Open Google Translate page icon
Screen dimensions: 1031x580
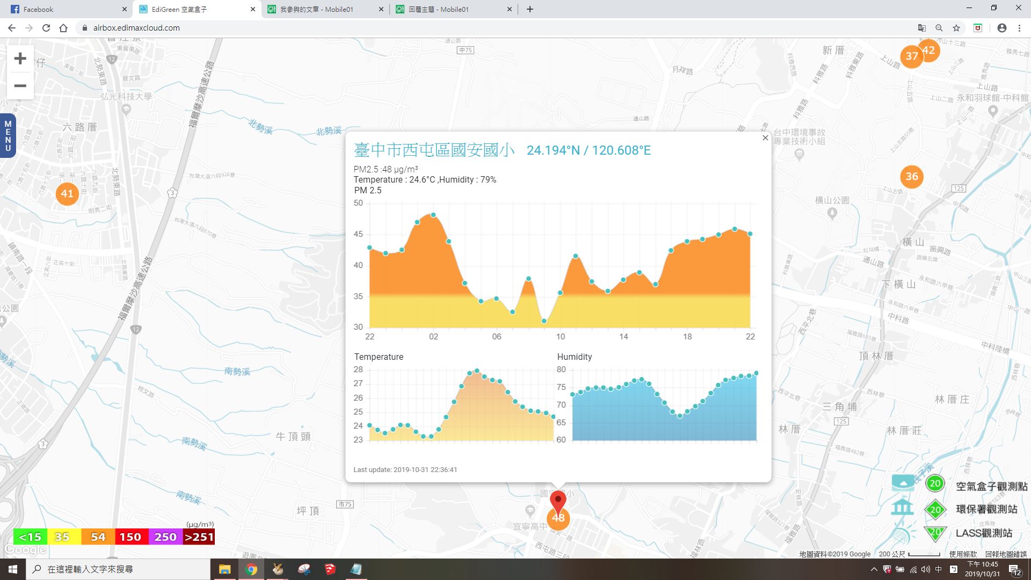click(922, 28)
